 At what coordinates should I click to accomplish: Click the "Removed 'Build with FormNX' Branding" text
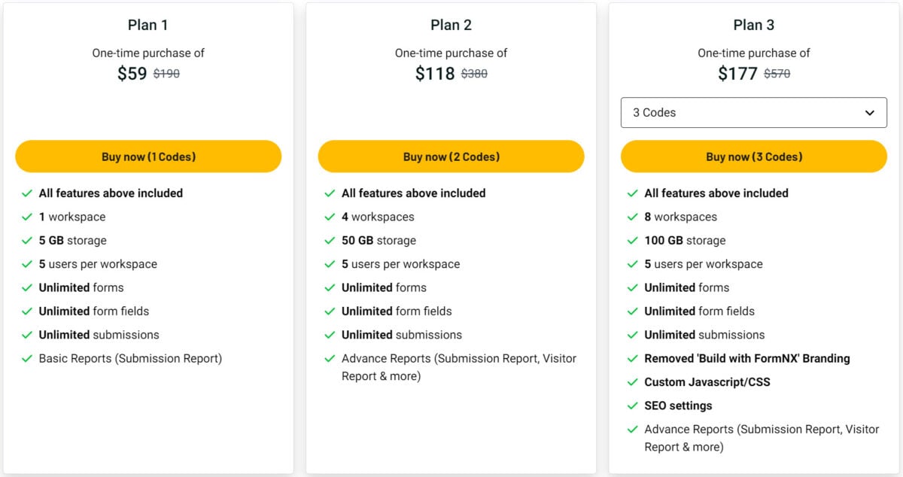click(x=747, y=358)
